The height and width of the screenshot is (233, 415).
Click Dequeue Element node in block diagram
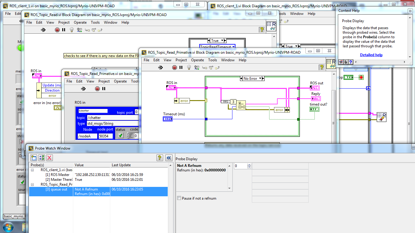tap(241, 105)
